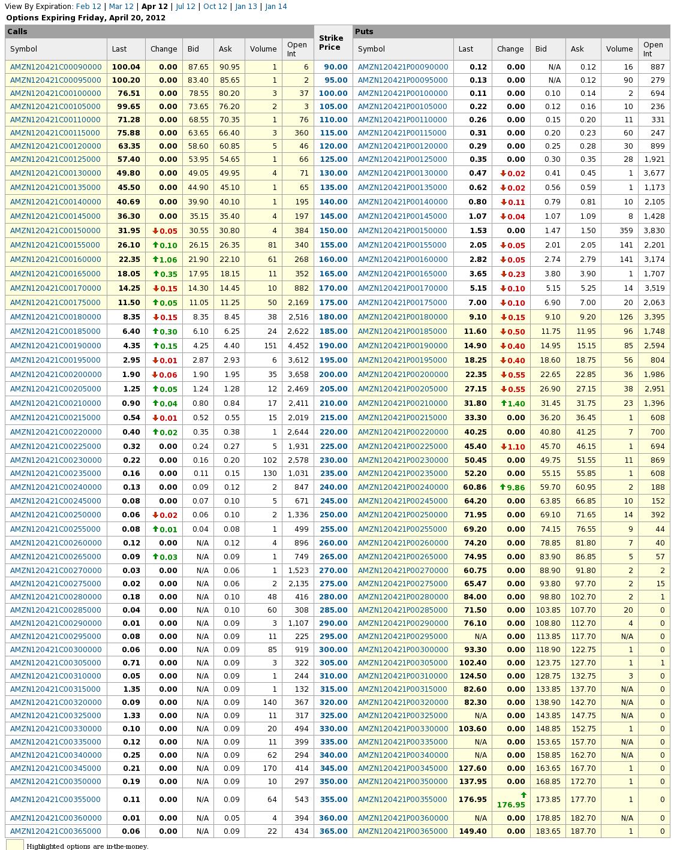
Task: Click the Calls Bid column header
Action: tap(198, 49)
